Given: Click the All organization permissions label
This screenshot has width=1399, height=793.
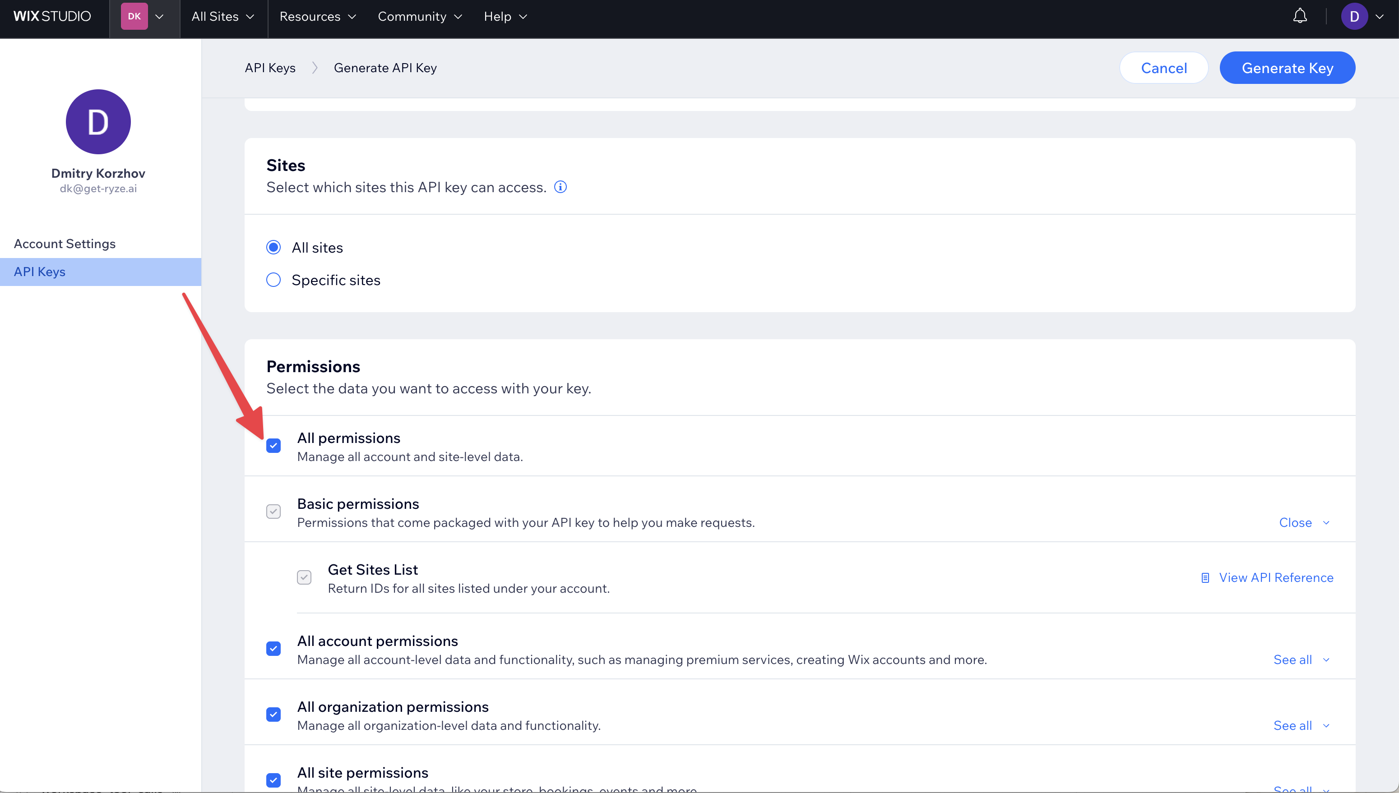Looking at the screenshot, I should coord(393,707).
